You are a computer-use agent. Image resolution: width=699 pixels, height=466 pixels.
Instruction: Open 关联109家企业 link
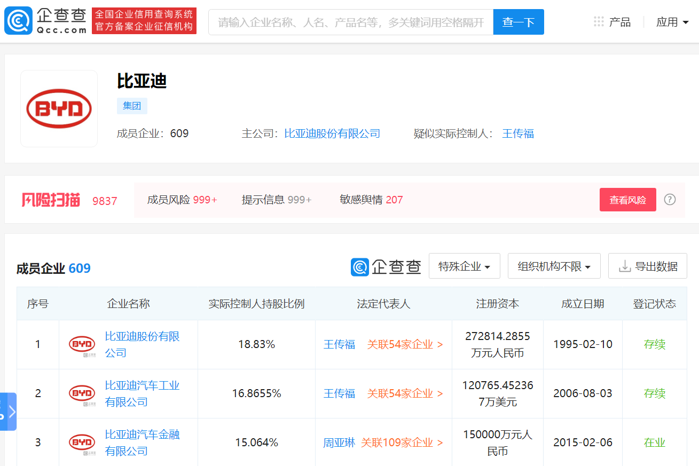point(402,443)
